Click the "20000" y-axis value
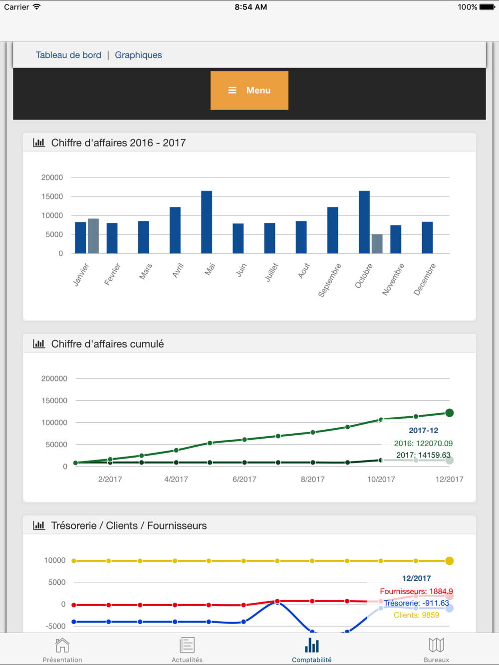The width and height of the screenshot is (499, 665). 52,177
